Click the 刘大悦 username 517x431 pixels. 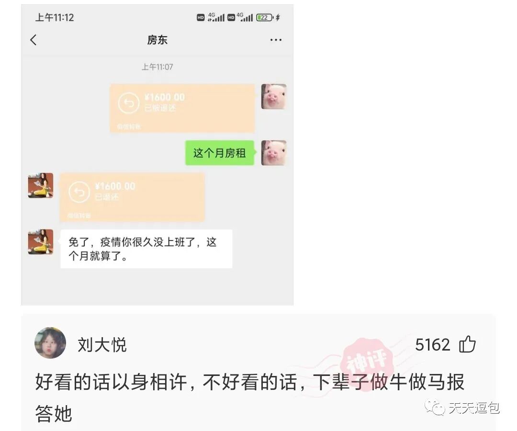pos(102,345)
